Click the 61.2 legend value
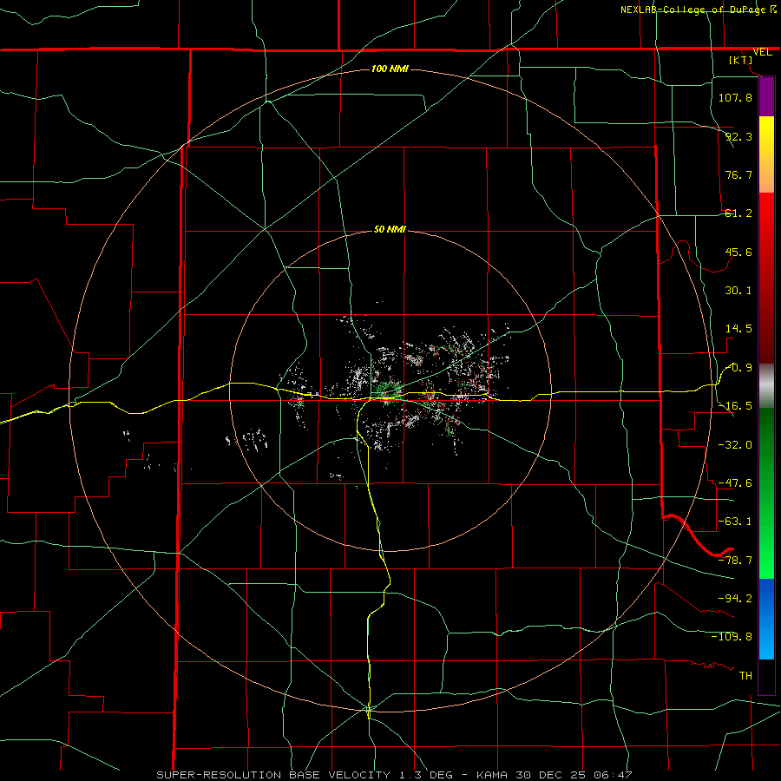This screenshot has width=781, height=781. [x=738, y=213]
